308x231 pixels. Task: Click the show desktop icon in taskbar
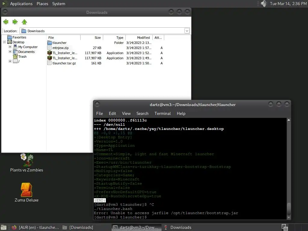(4, 227)
